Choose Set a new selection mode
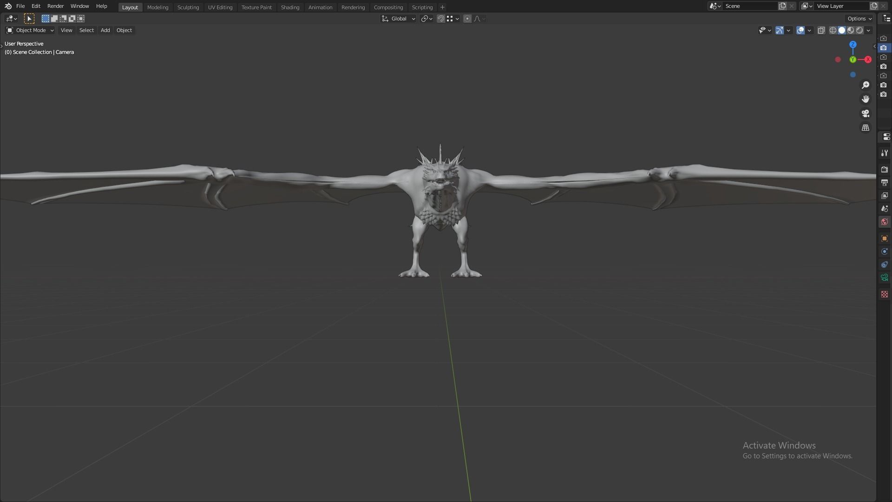 coord(45,19)
